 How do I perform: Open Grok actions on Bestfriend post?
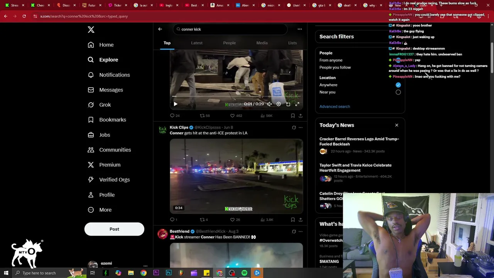point(294,231)
